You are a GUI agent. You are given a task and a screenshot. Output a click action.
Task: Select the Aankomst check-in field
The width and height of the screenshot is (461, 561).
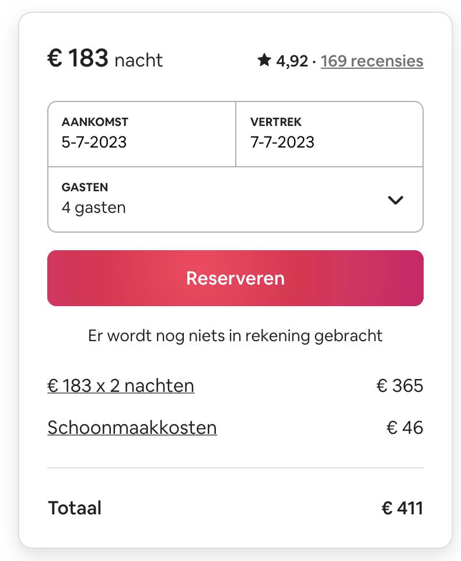click(x=142, y=134)
